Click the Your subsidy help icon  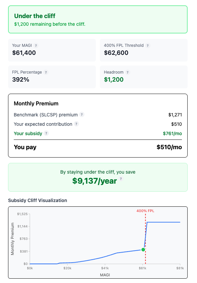point(47,133)
